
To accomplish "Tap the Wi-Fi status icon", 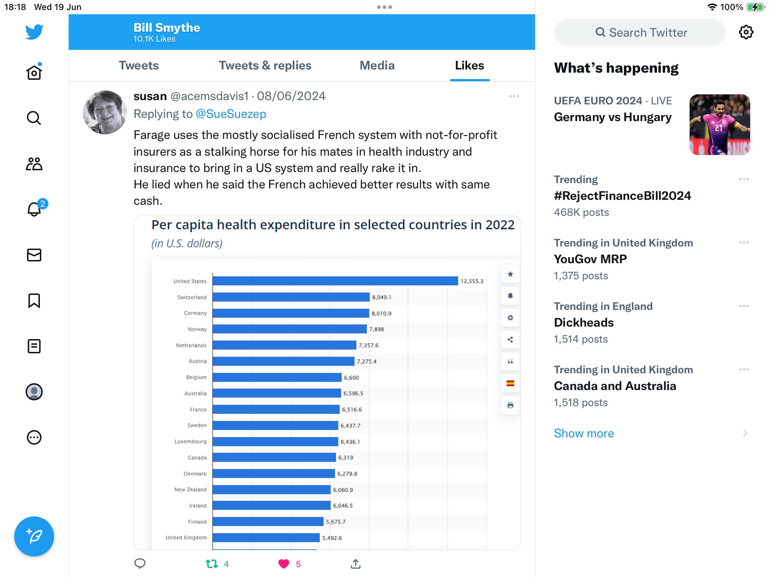I will pyautogui.click(x=712, y=7).
